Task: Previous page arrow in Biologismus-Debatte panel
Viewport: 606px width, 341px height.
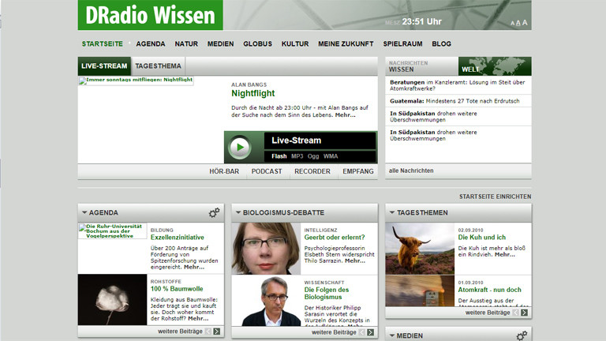Action: [362, 332]
